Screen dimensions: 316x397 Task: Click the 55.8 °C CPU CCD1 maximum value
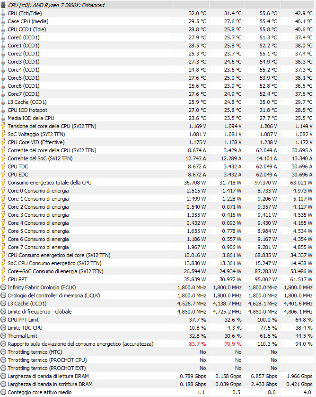coord(268,29)
